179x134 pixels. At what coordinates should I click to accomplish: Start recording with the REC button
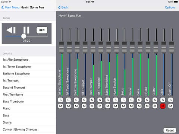coord(42,30)
